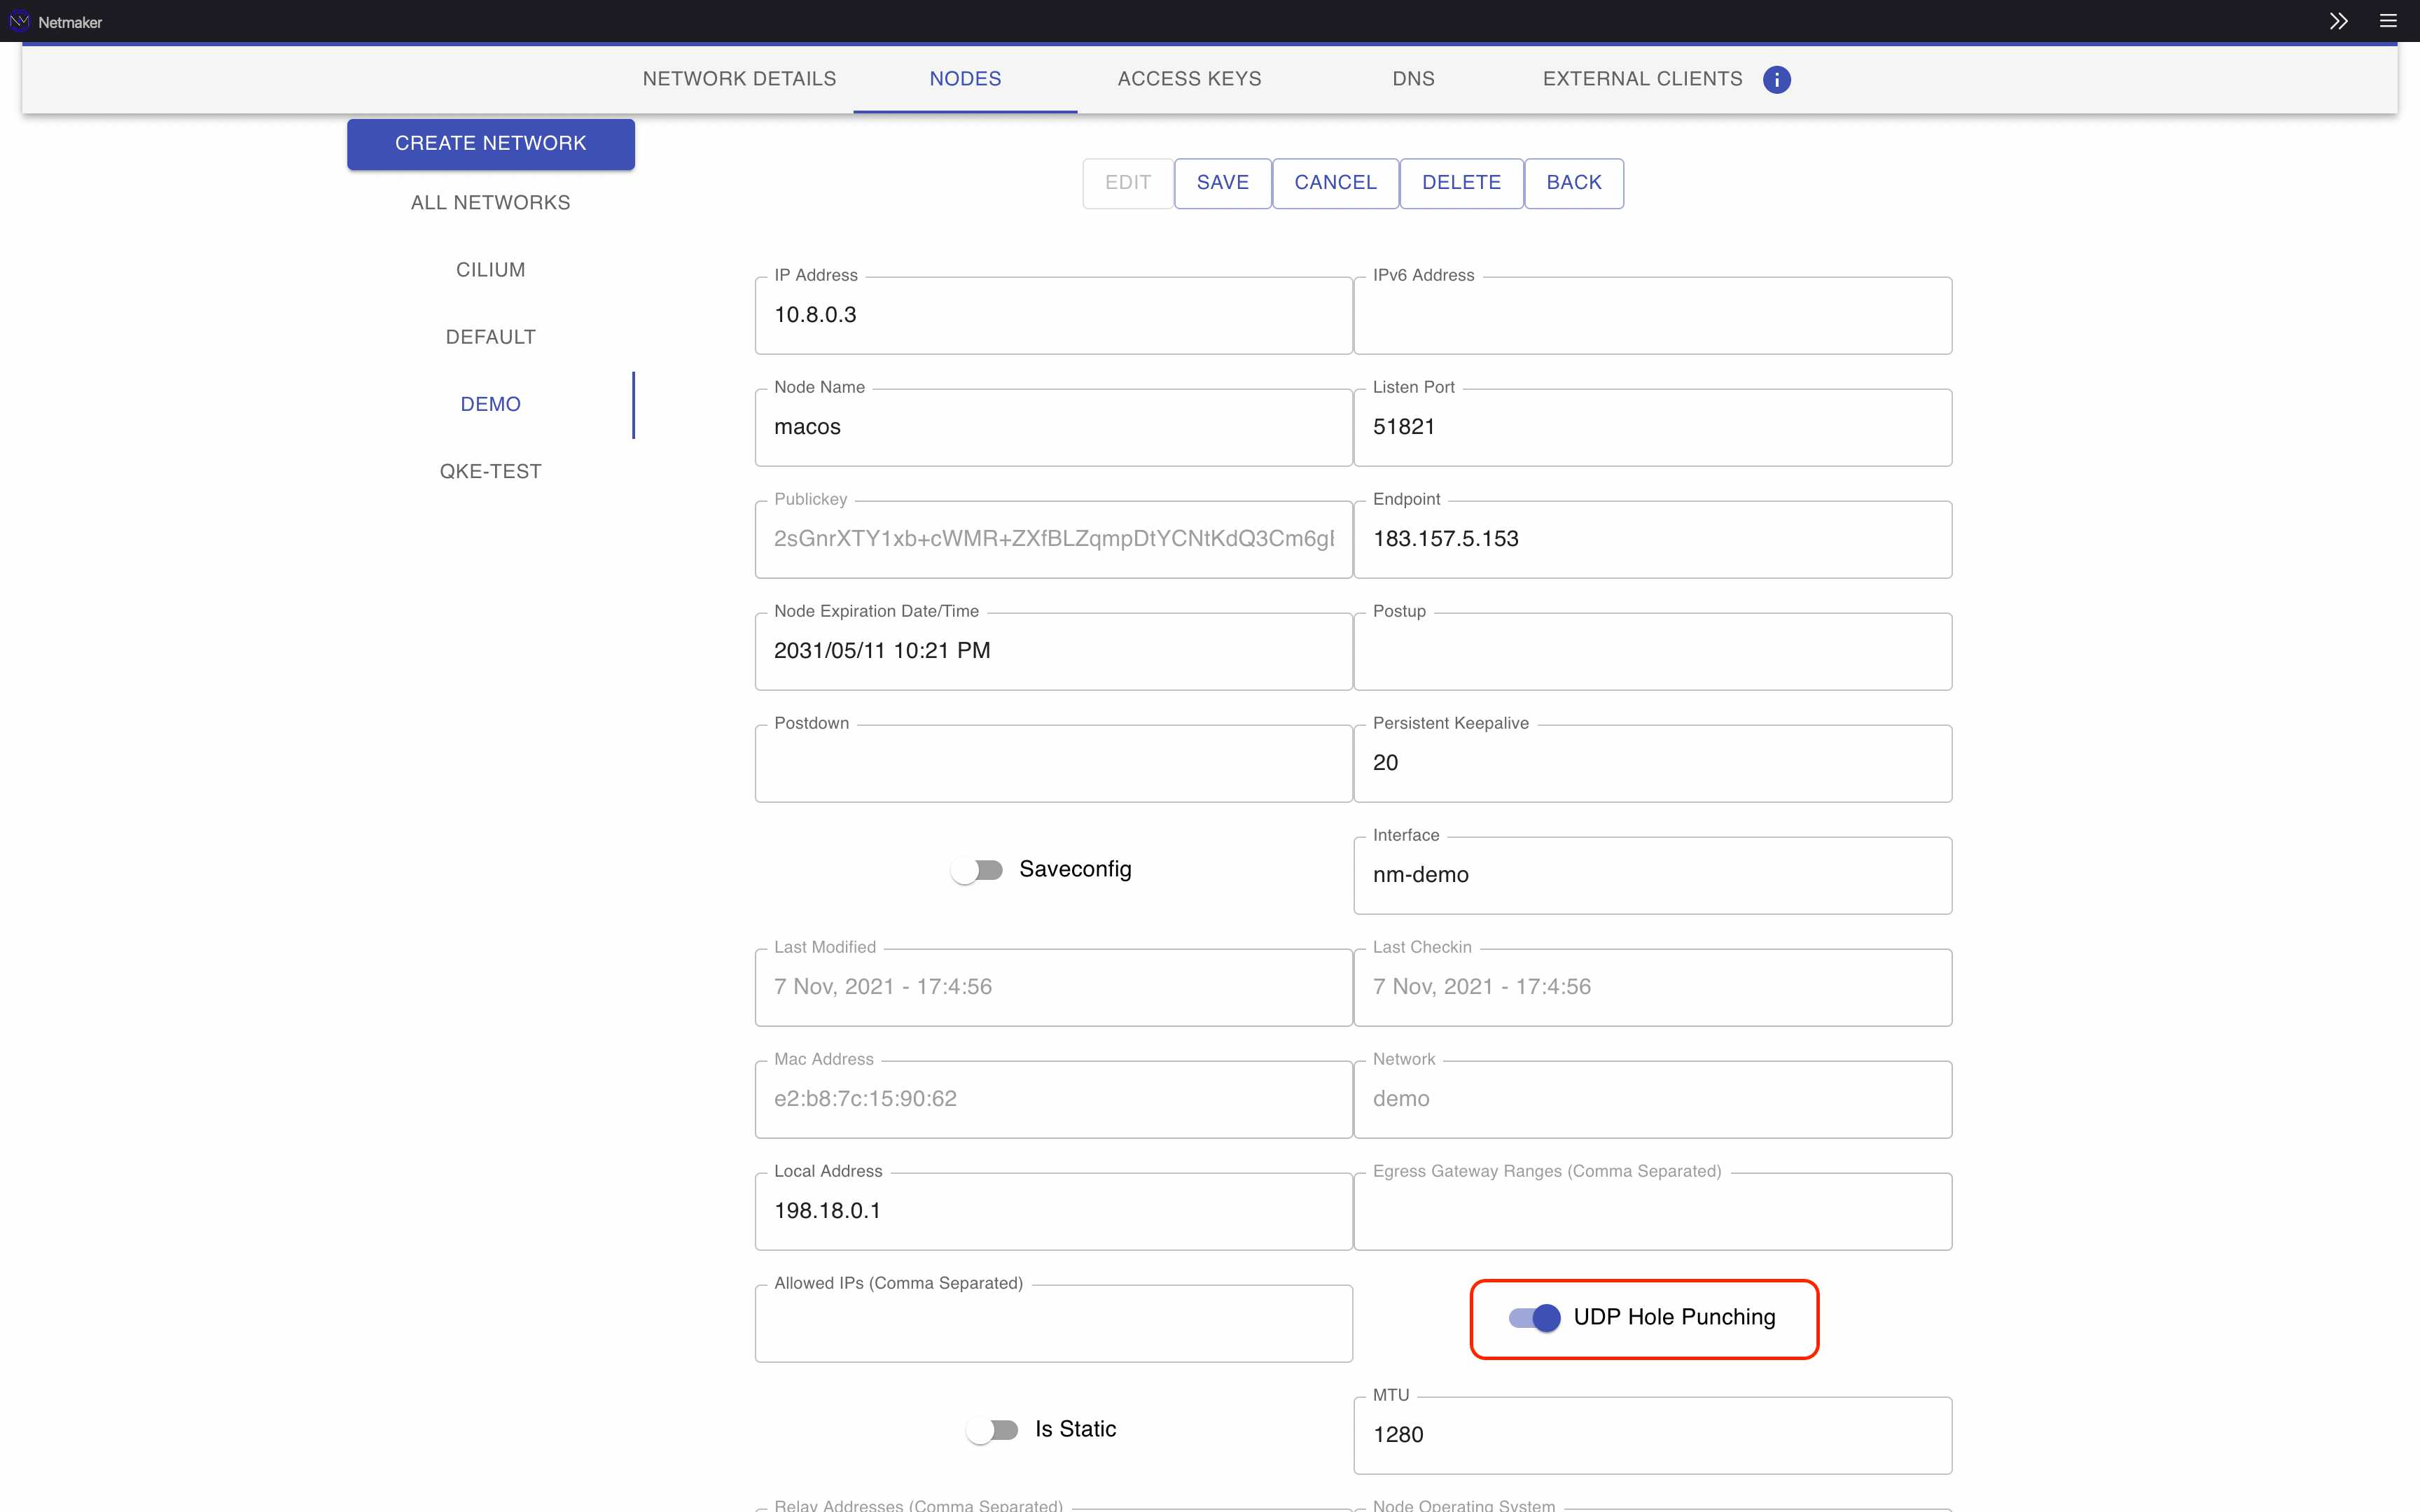This screenshot has height=1512, width=2420.
Task: Click the Netmaker logo in the top bar
Action: point(20,20)
